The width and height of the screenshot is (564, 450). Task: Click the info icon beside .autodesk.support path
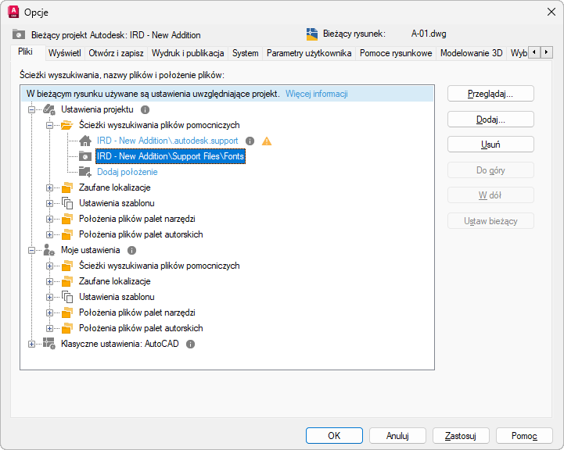click(250, 141)
